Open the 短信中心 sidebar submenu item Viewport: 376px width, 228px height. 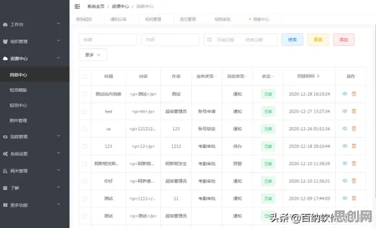[x=18, y=105]
